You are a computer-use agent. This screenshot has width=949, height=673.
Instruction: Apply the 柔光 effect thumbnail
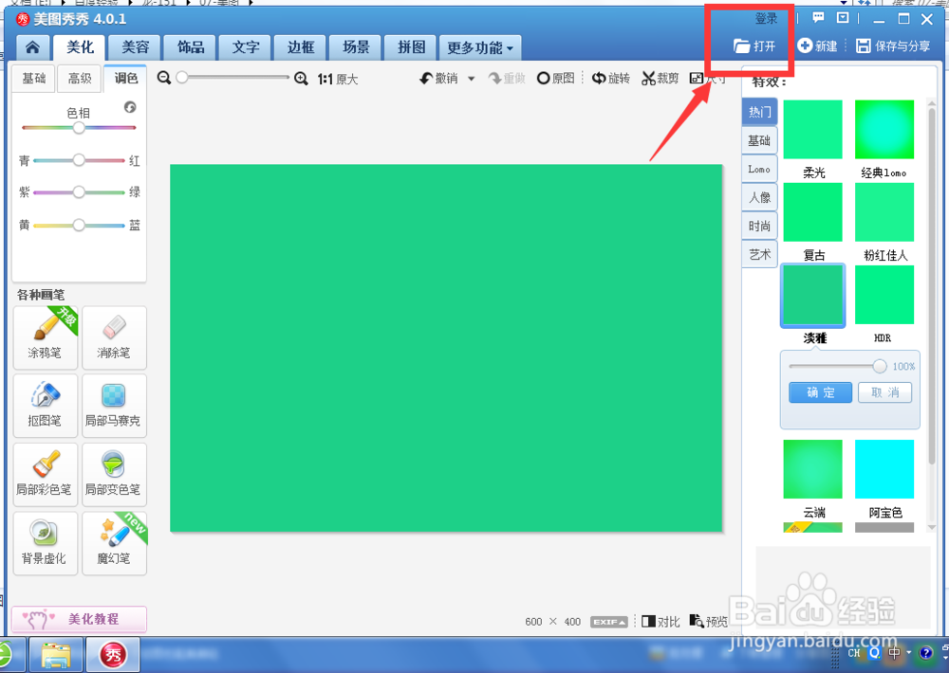click(812, 130)
